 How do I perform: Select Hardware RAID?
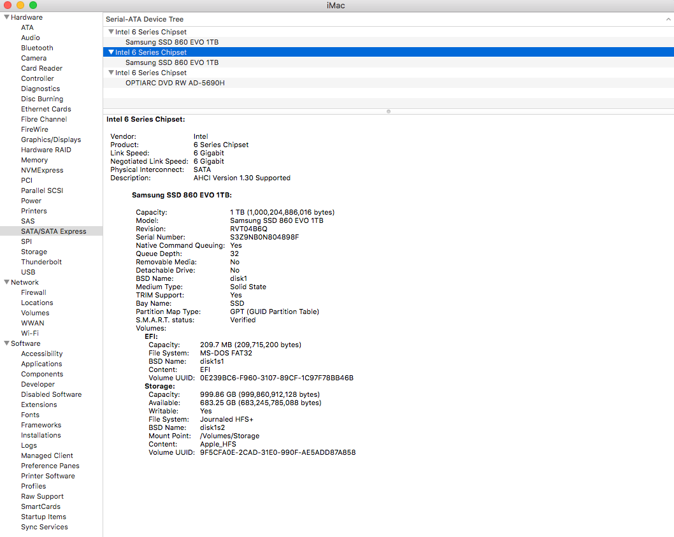pyautogui.click(x=46, y=150)
